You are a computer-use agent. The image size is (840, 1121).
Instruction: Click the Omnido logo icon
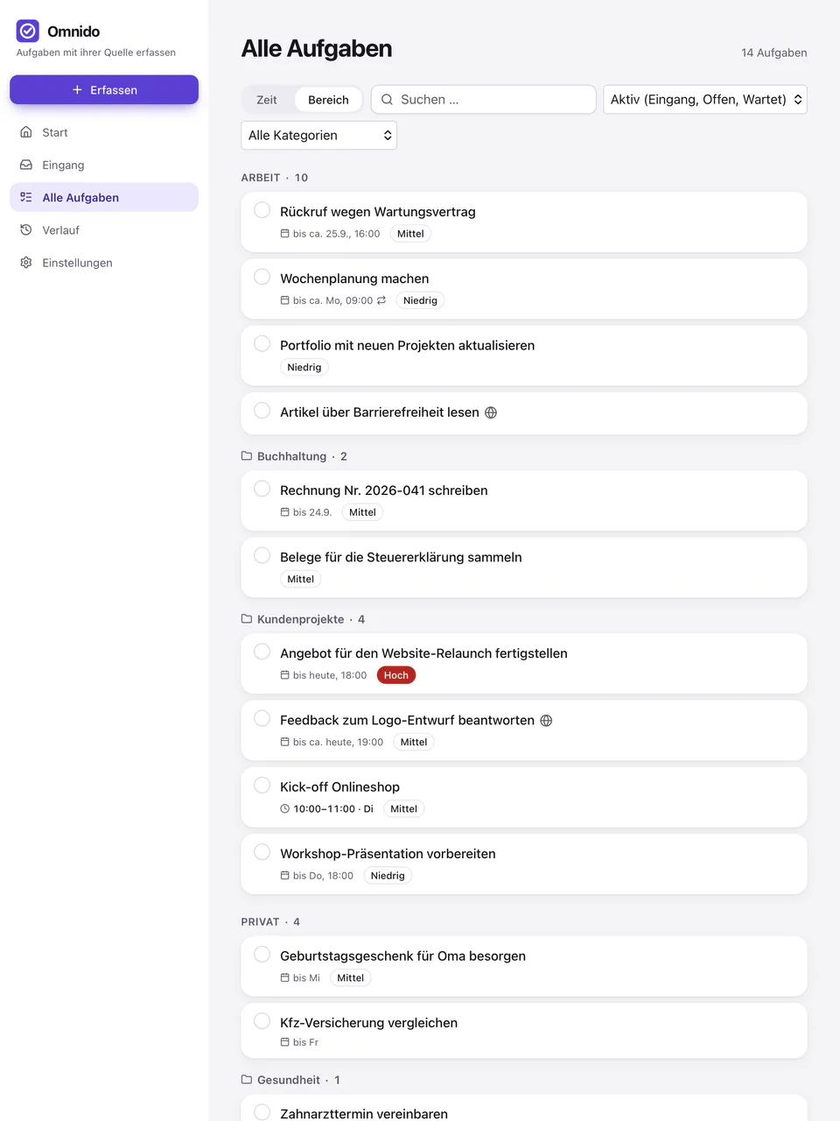(x=28, y=32)
